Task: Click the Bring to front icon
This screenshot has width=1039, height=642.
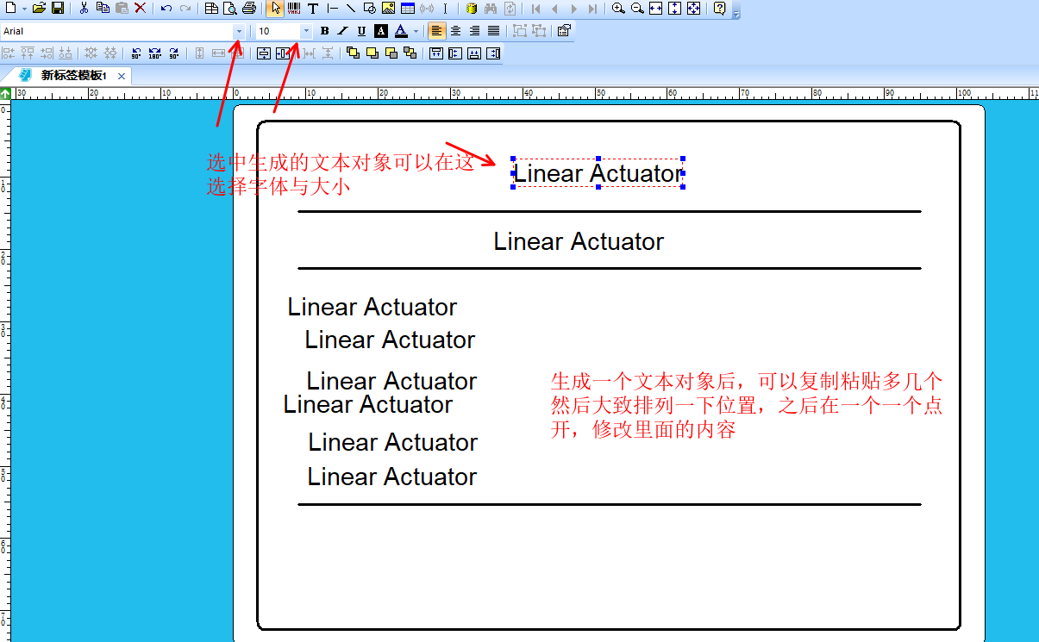Action: click(x=353, y=53)
